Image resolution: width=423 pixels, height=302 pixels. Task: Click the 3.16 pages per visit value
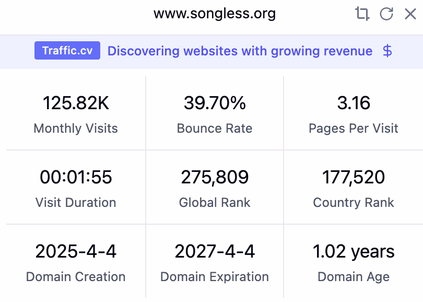[354, 103]
